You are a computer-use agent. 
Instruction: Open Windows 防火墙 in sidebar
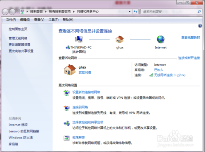pyautogui.click(x=20, y=138)
